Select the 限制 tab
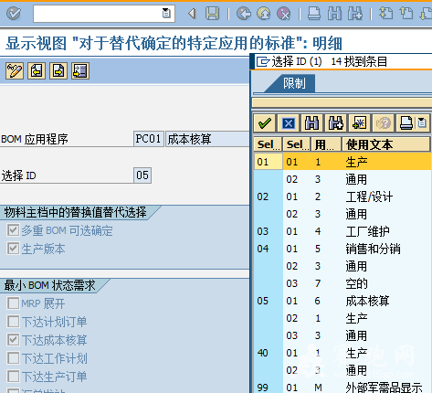This screenshot has width=432, height=393. (293, 83)
